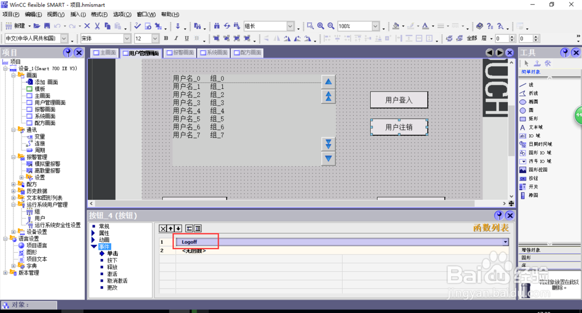Click the 全部 layers button in toolbar
Viewport: 582px width, 313px height.
tap(472, 38)
